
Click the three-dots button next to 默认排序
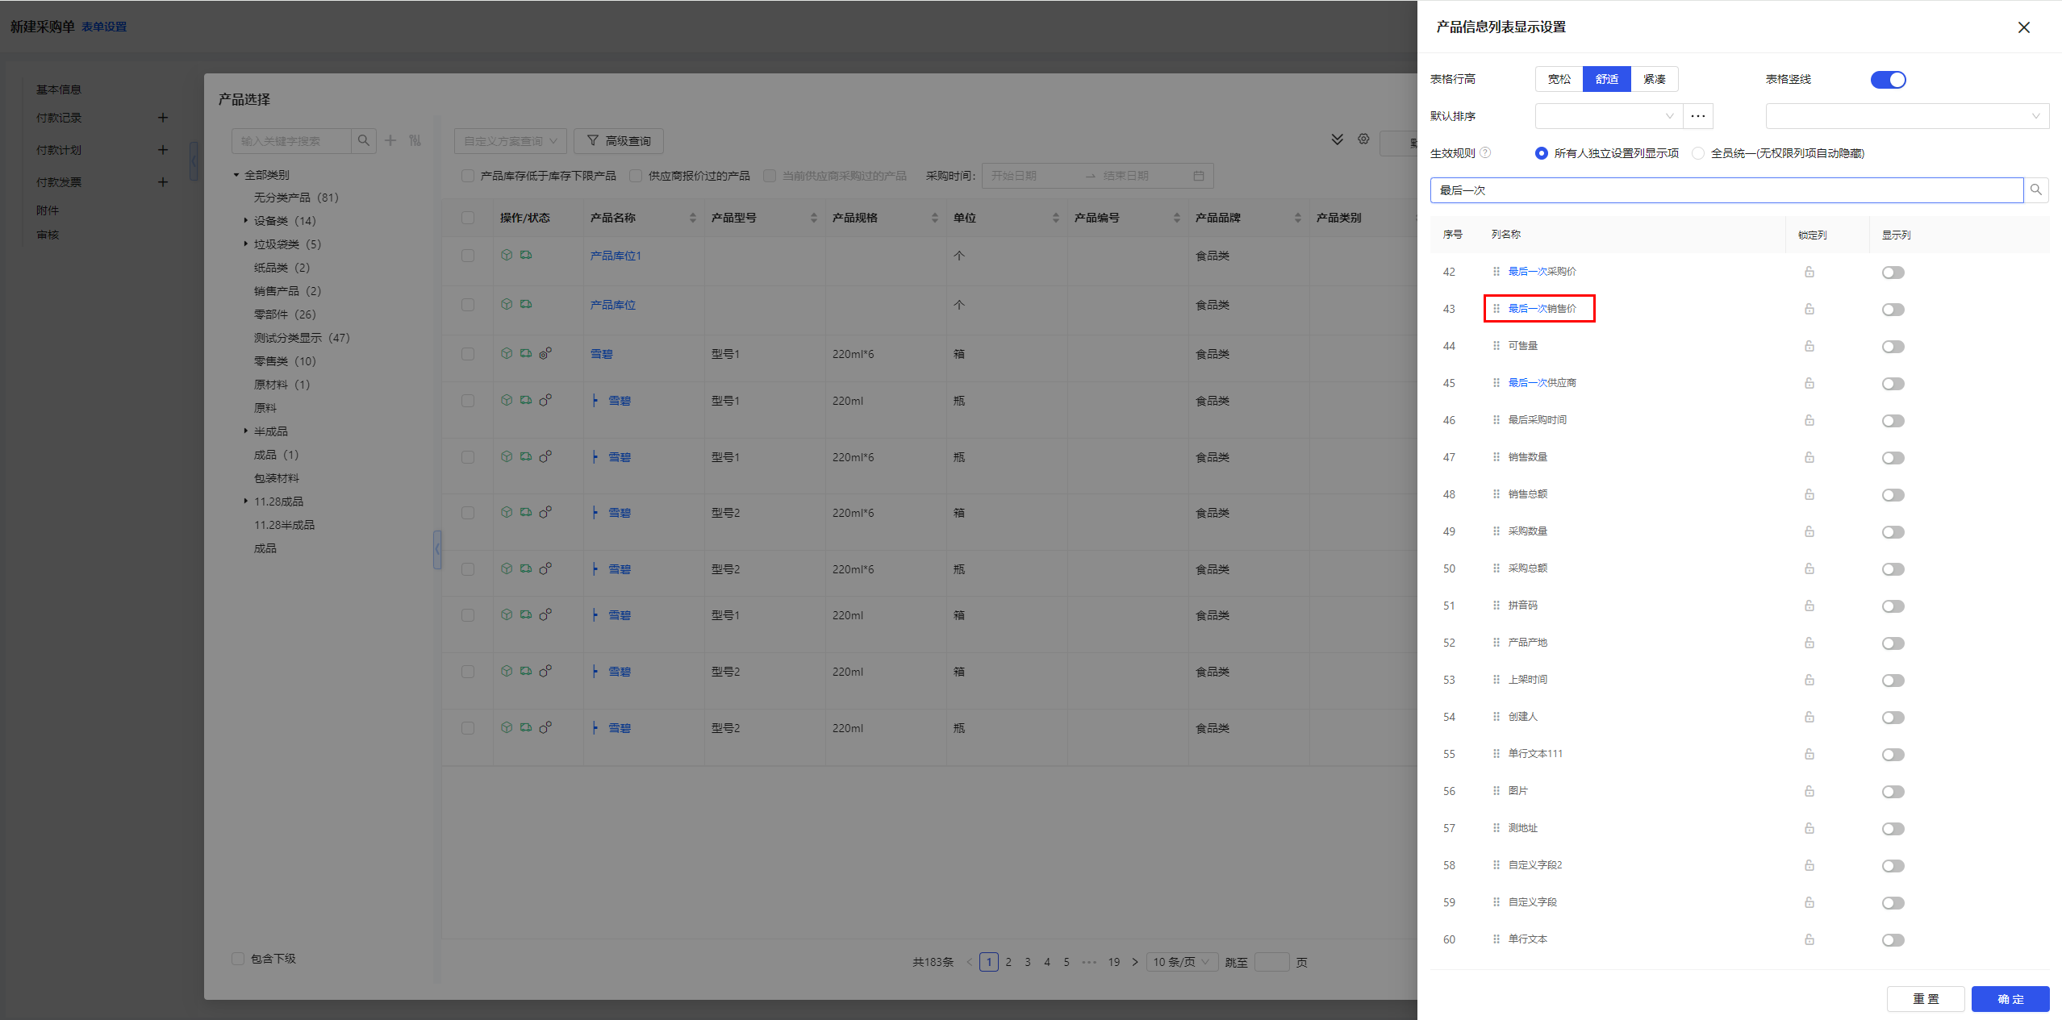[x=1698, y=116]
